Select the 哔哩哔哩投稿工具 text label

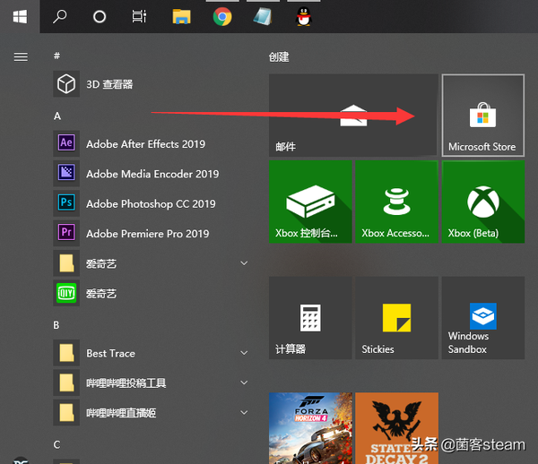coord(126,382)
